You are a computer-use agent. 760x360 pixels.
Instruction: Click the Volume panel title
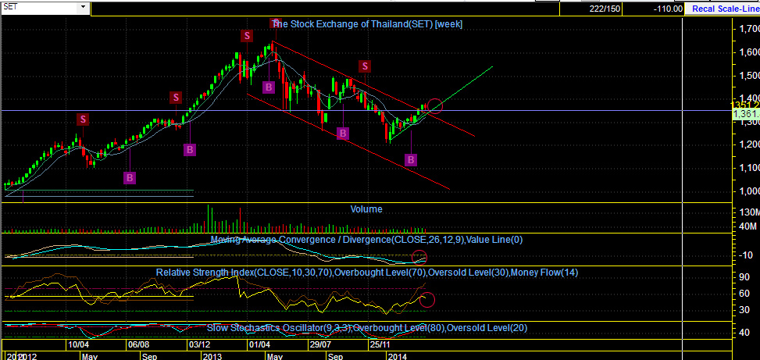pos(366,209)
